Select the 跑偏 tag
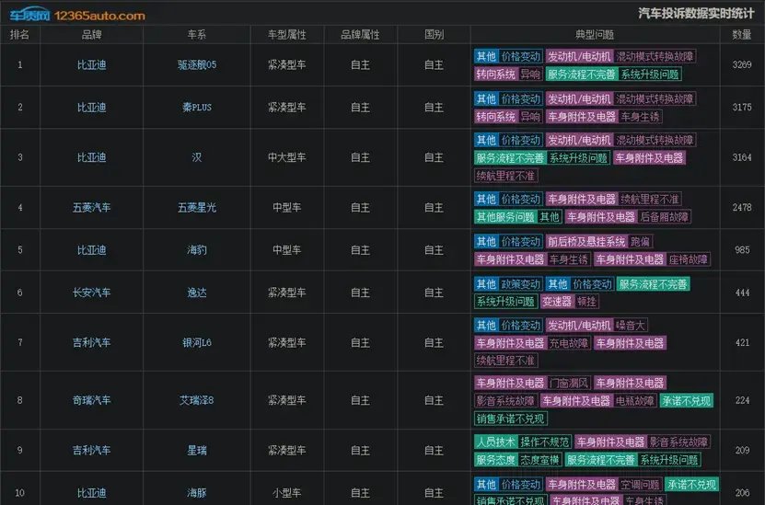Screen dimensions: 765x505 click(640, 242)
